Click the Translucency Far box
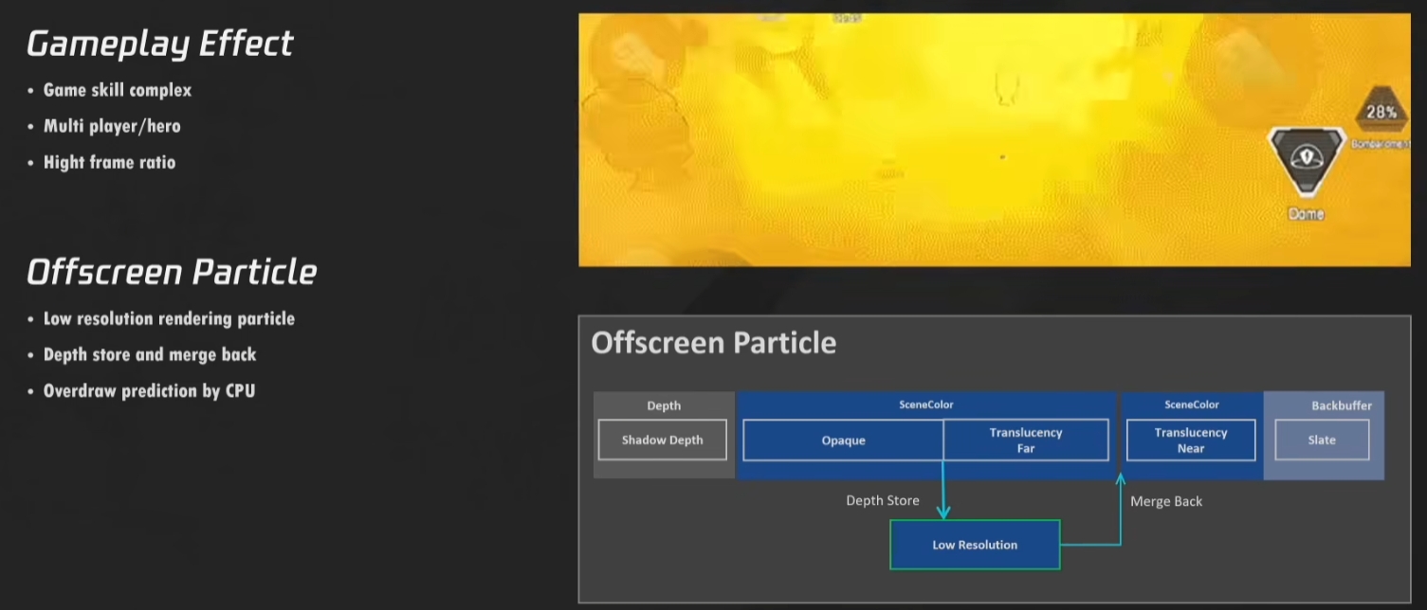This screenshot has height=610, width=1427. click(1026, 440)
